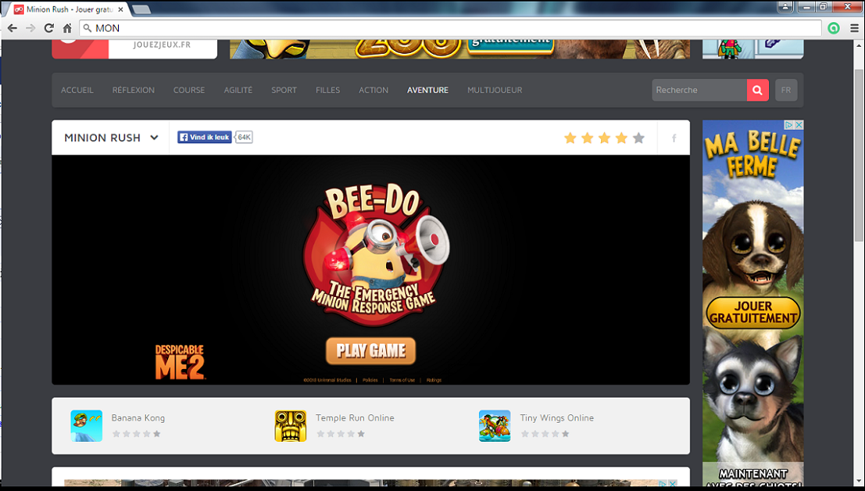Screen dimensions: 865x491
Task: Open the green extension icon in address bar
Action: point(833,28)
